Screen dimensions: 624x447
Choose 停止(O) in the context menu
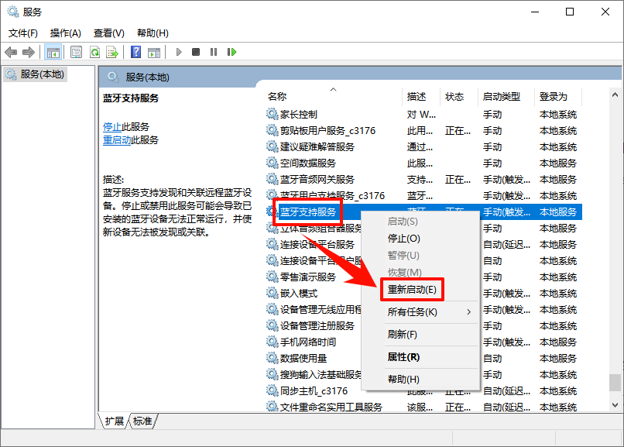tap(420, 239)
